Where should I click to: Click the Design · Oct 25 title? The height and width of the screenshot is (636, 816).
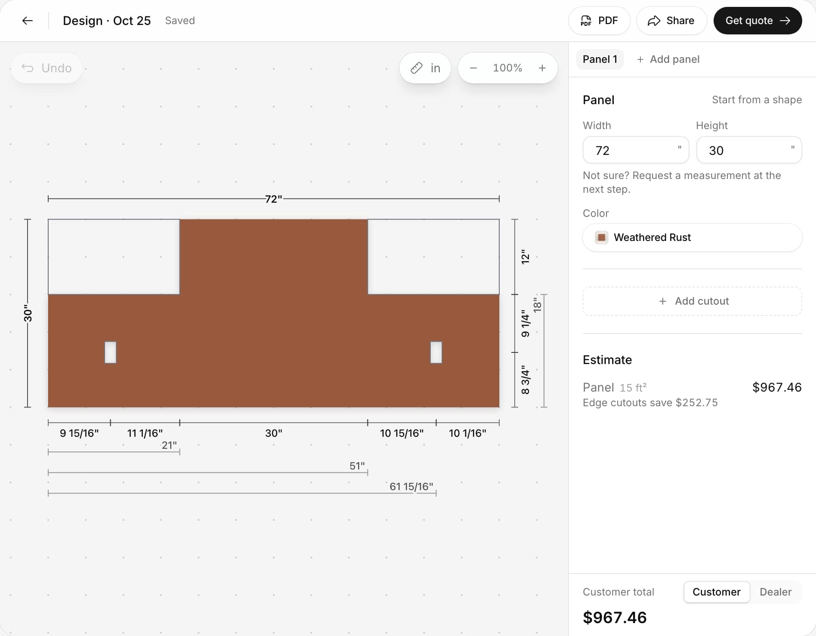[107, 21]
